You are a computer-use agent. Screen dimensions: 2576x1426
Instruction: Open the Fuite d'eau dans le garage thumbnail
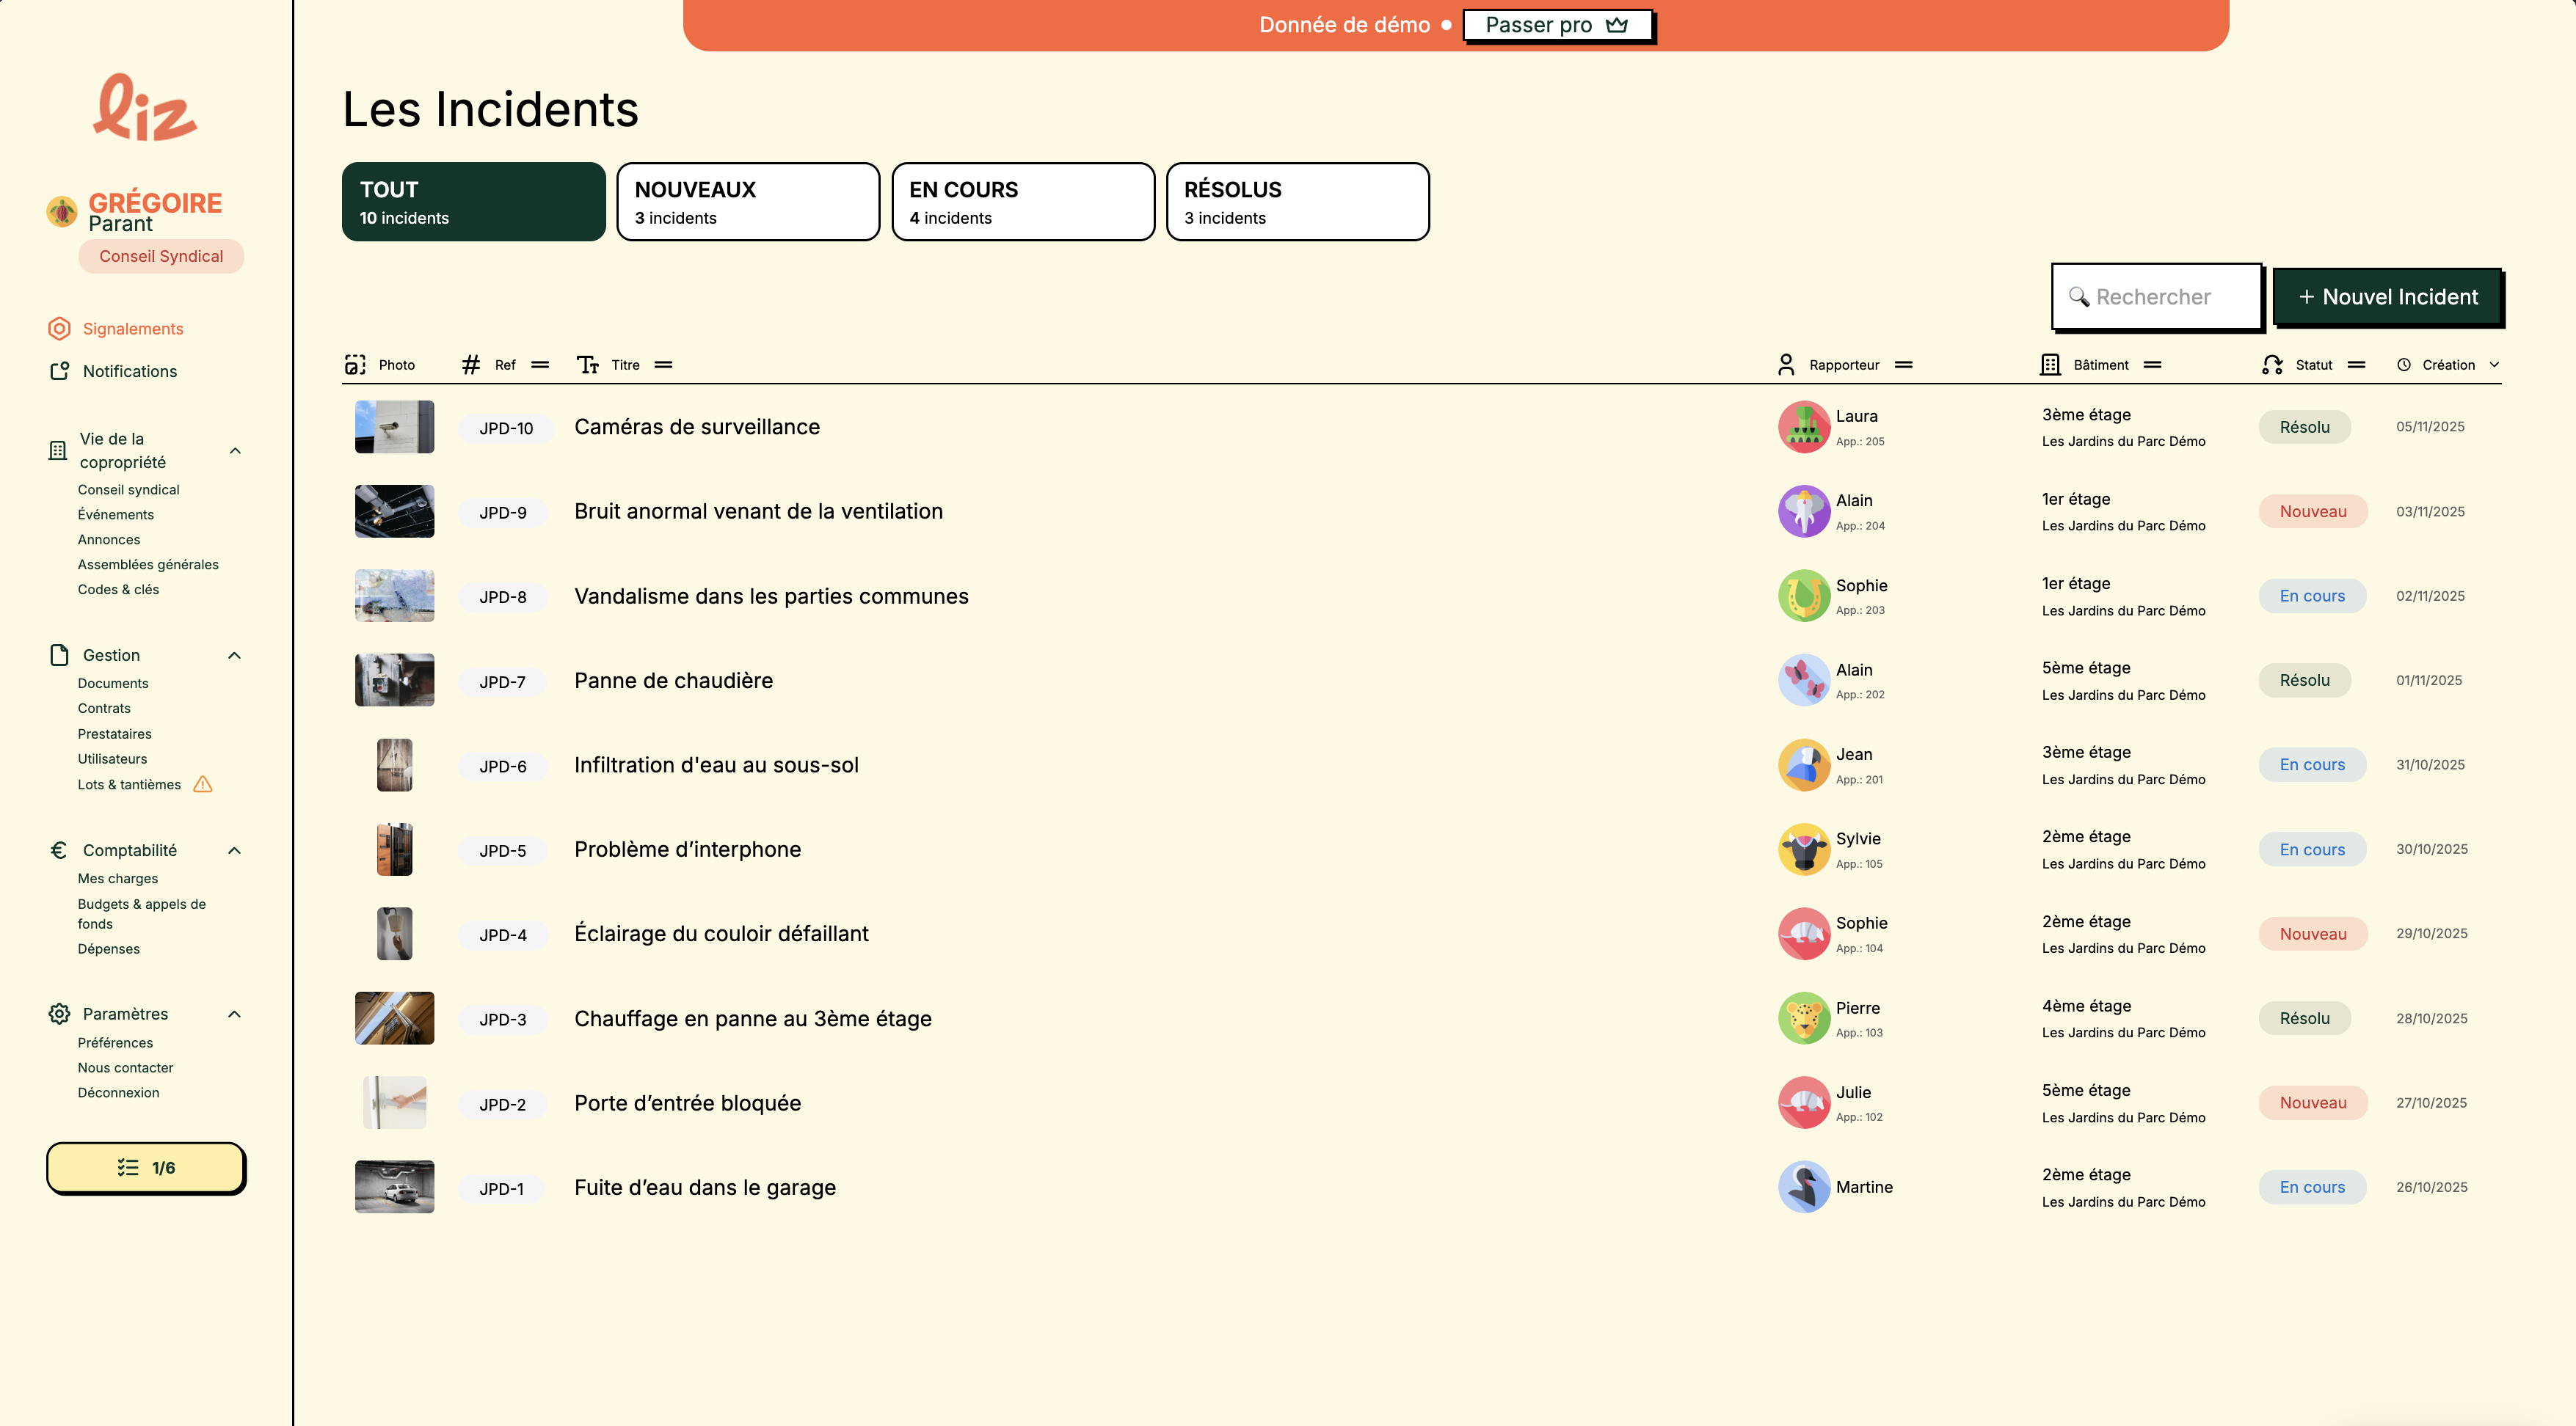[x=395, y=1187]
